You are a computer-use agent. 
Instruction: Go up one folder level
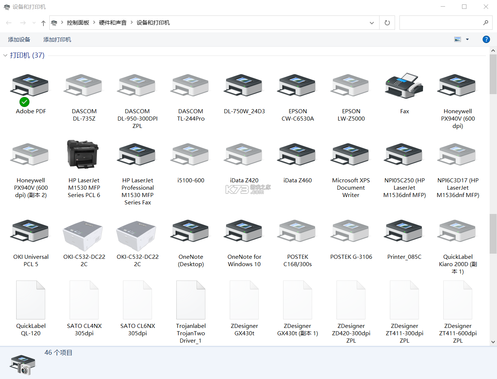pyautogui.click(x=43, y=23)
